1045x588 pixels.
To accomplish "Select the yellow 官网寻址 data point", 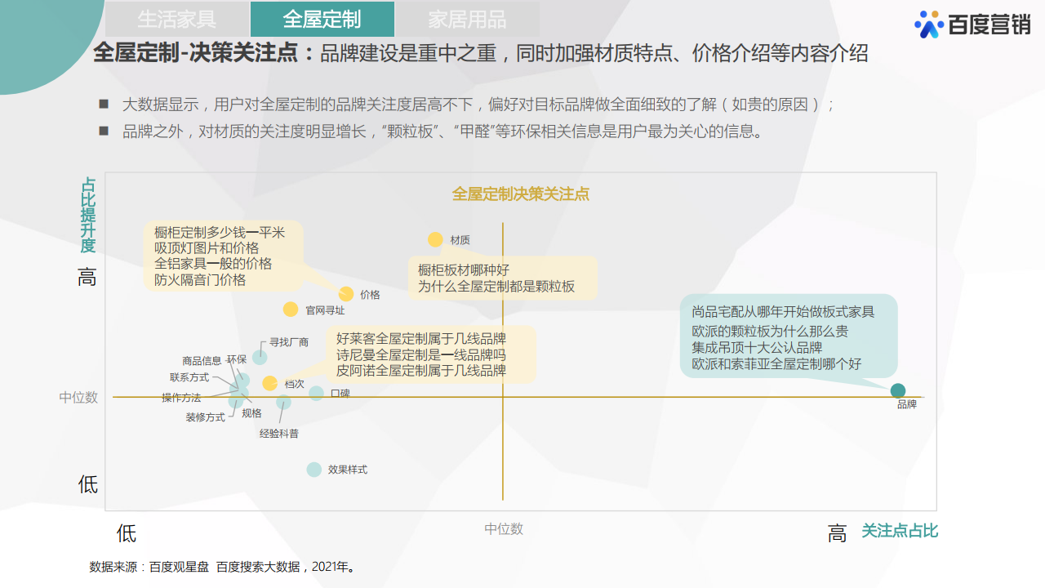I will 291,310.
